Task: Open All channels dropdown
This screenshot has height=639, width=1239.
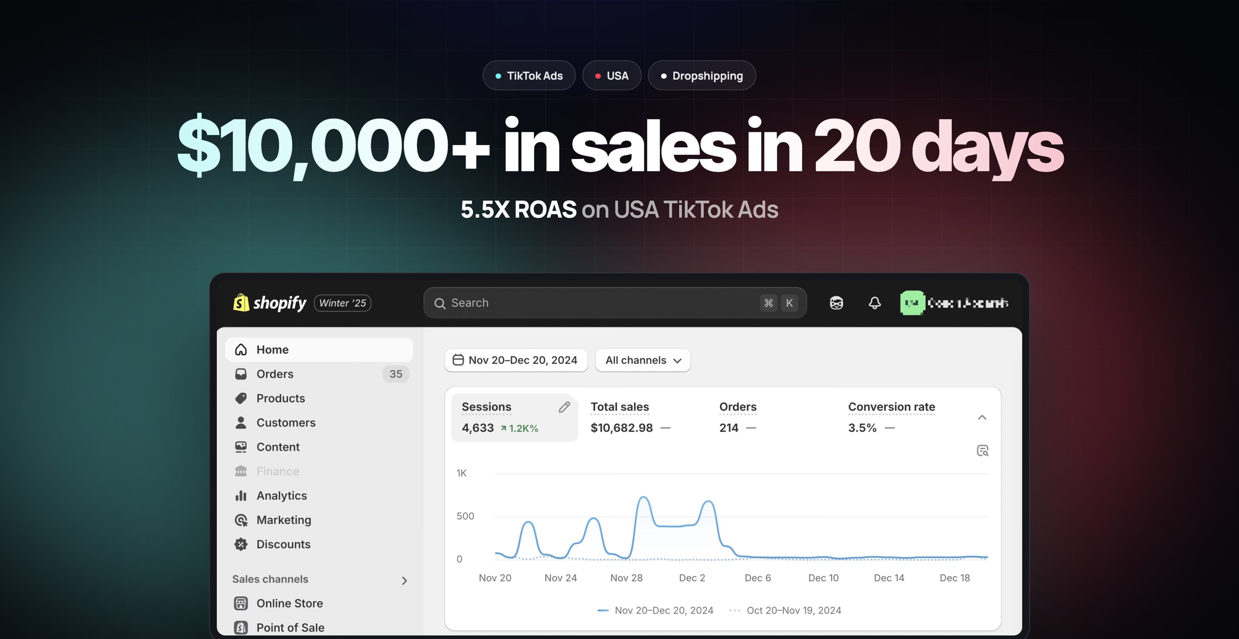Action: pyautogui.click(x=643, y=360)
